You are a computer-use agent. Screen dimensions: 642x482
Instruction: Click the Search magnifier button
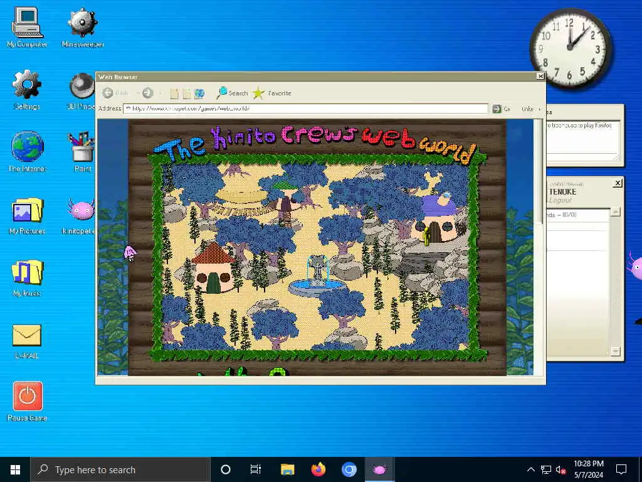coord(232,93)
